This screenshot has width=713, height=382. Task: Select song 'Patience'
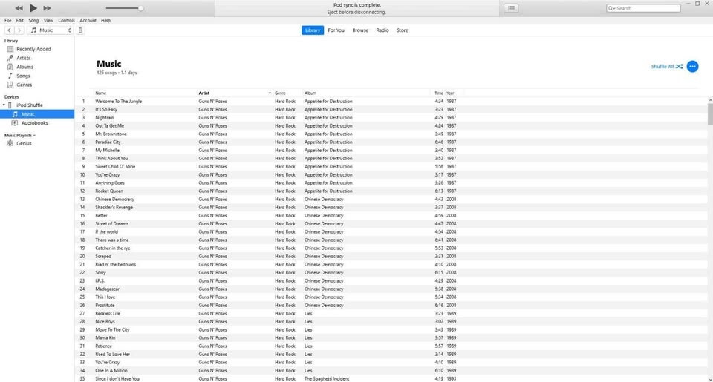(x=104, y=346)
